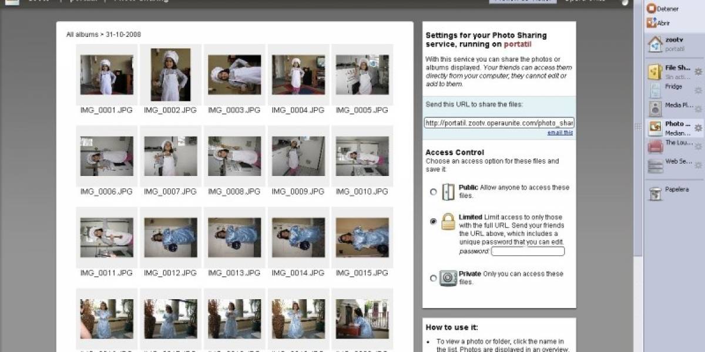Click the gear next to Web Server
705x352 pixels.
tap(698, 165)
